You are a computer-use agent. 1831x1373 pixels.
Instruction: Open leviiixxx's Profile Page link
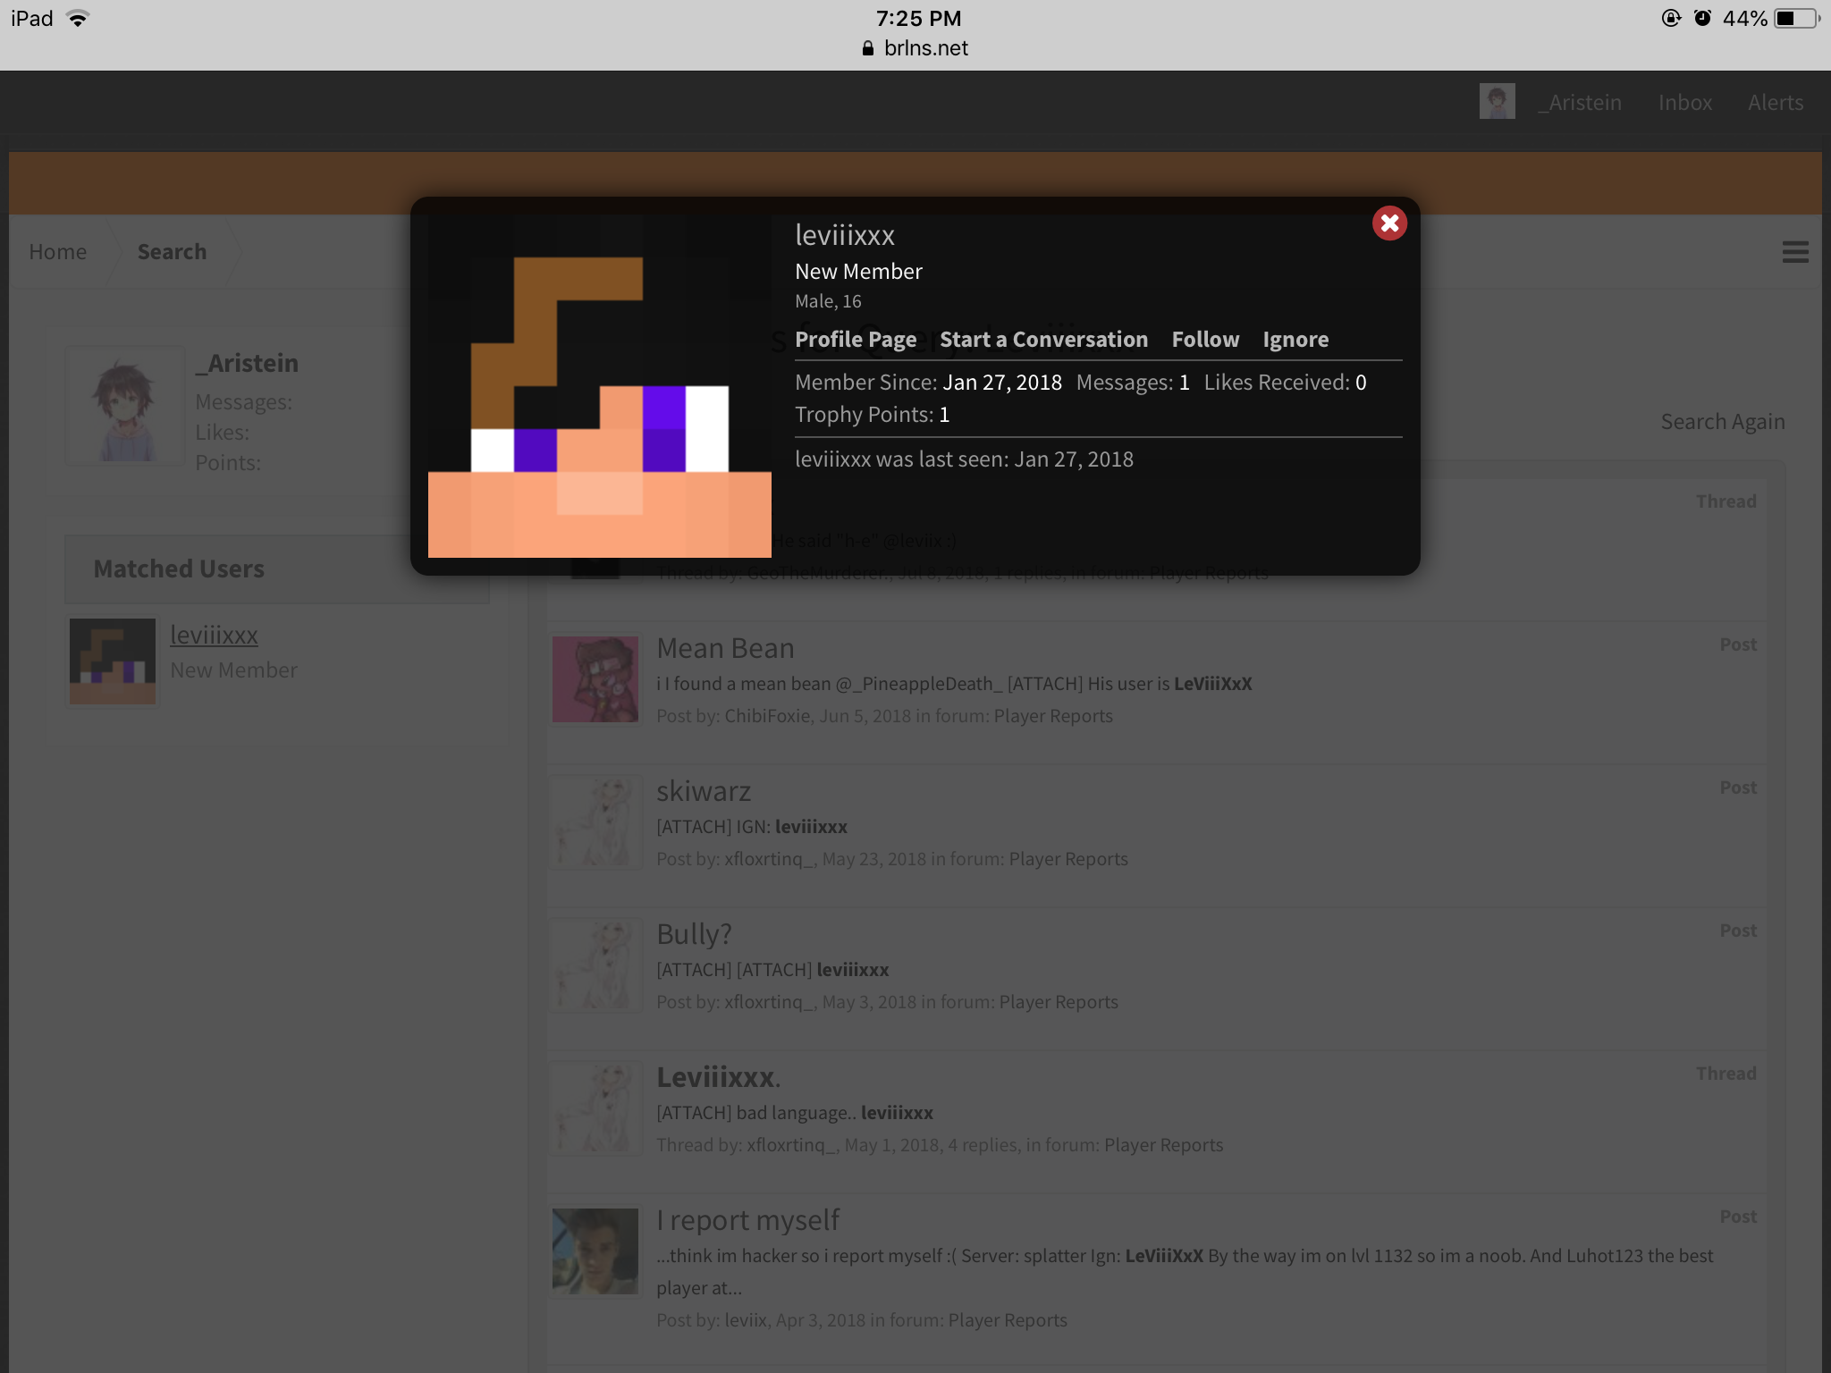point(856,340)
